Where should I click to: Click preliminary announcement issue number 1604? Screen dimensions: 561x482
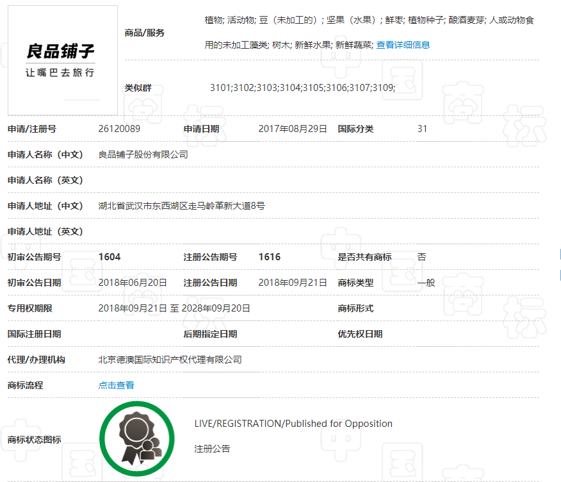[x=110, y=257]
